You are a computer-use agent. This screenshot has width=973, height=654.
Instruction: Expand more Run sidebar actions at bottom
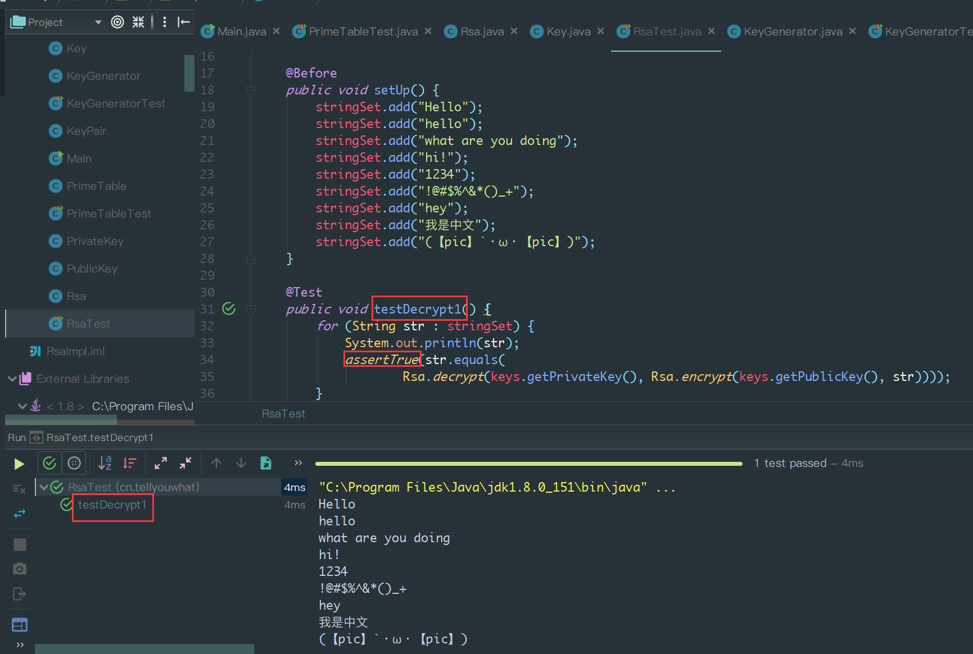(x=20, y=644)
